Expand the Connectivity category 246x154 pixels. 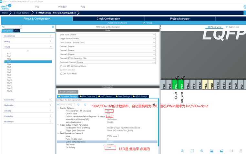tap(28, 100)
